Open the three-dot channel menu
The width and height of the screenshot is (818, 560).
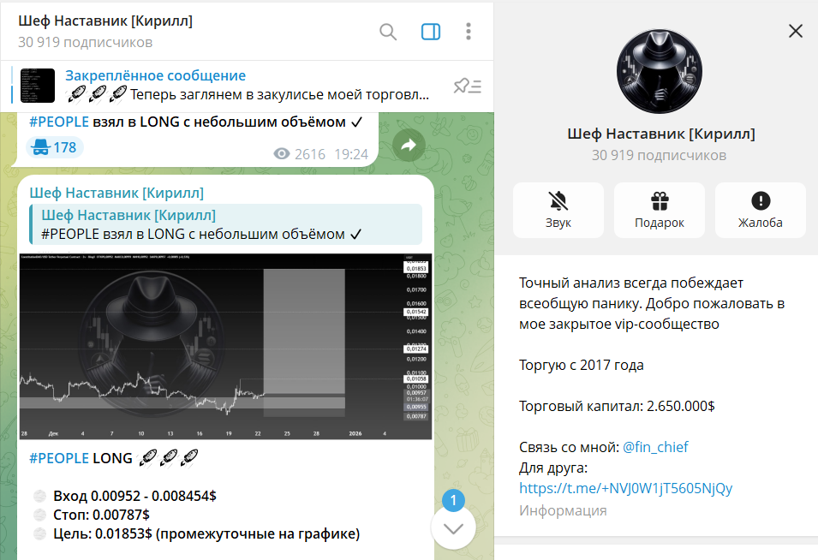469,32
